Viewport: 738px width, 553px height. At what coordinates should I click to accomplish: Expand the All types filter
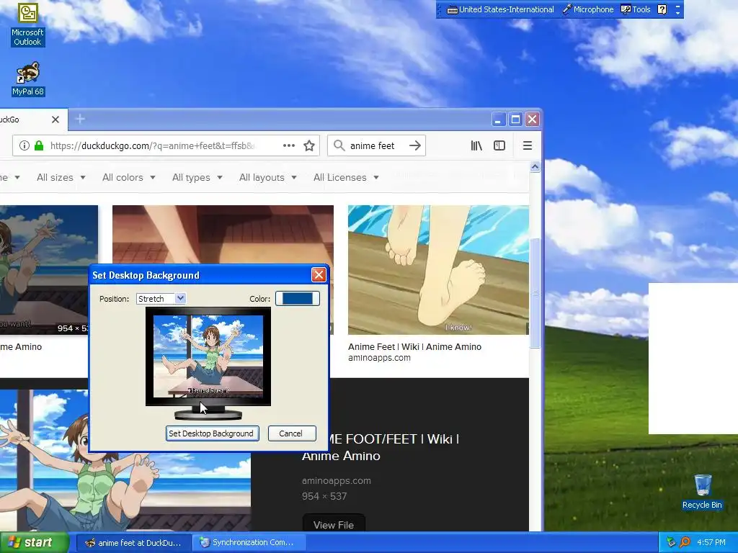[197, 178]
